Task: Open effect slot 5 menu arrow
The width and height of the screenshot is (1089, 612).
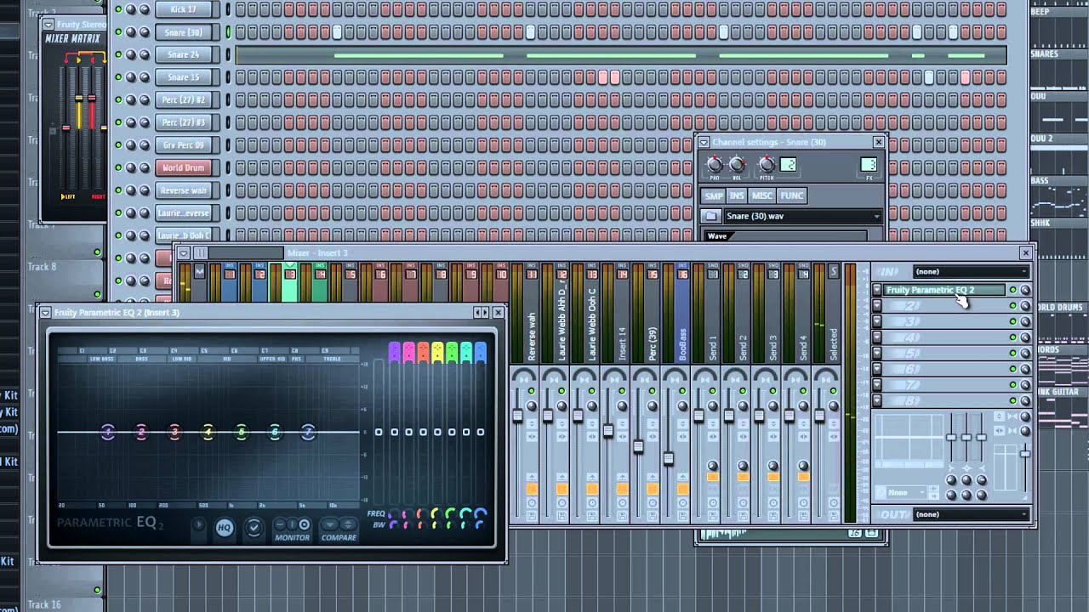Action: [x=877, y=354]
